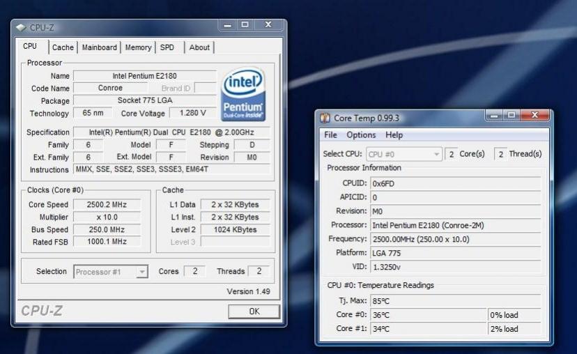Click the VID field 1.3250v
Image resolution: width=577 pixels, height=354 pixels.
click(x=456, y=267)
